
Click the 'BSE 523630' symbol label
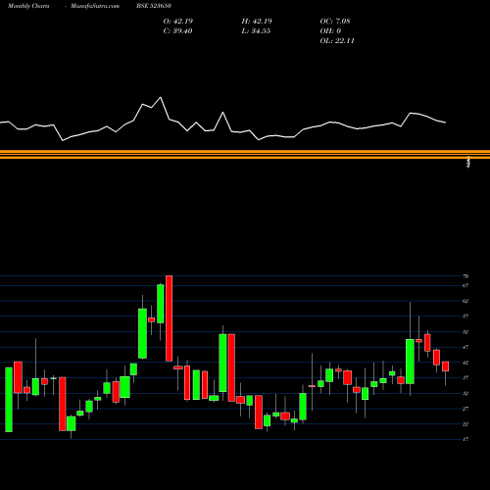click(154, 6)
